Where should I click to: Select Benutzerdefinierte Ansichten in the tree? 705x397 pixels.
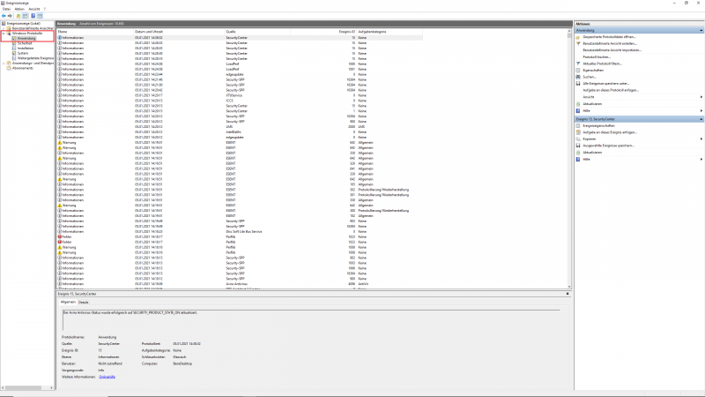coord(33,28)
